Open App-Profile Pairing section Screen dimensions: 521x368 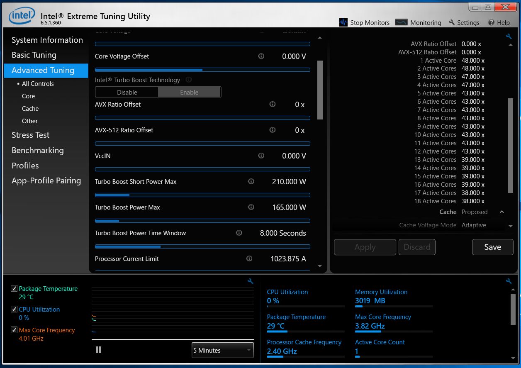(x=46, y=180)
